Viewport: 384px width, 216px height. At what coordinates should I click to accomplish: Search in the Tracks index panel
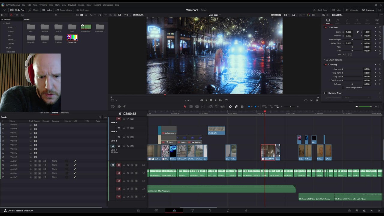click(100, 117)
